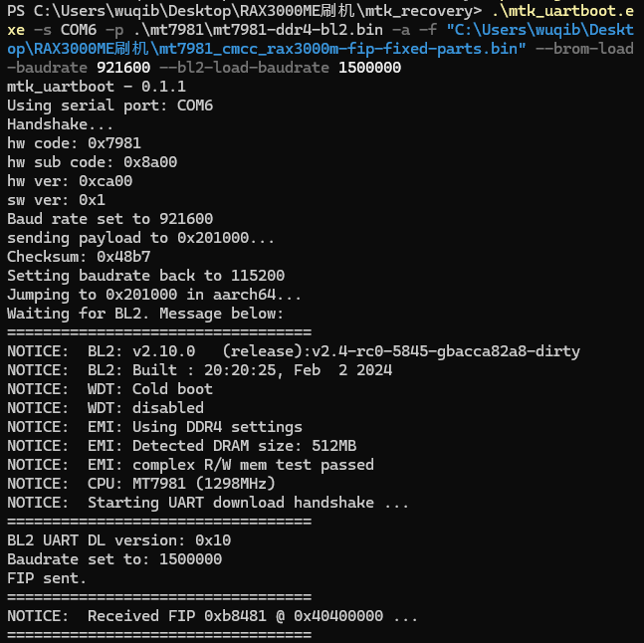
Task: Click the Received FIP 0xb8481 notice line
Action: (x=212, y=616)
